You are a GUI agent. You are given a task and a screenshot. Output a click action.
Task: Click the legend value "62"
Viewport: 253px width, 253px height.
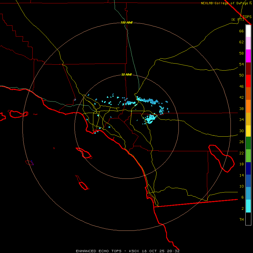(241, 42)
